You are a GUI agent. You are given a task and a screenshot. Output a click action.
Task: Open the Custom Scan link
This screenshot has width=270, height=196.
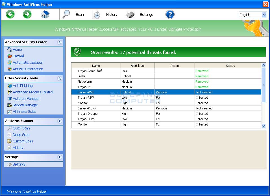[23, 141]
